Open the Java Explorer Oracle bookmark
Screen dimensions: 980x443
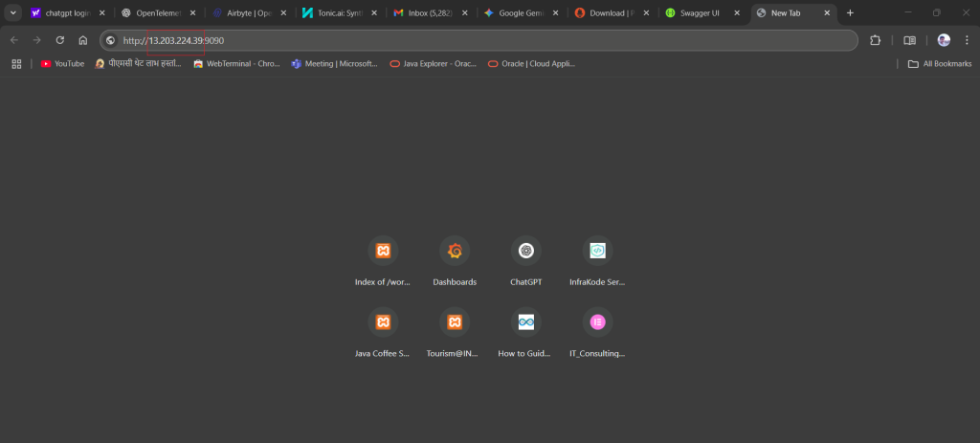pos(434,64)
